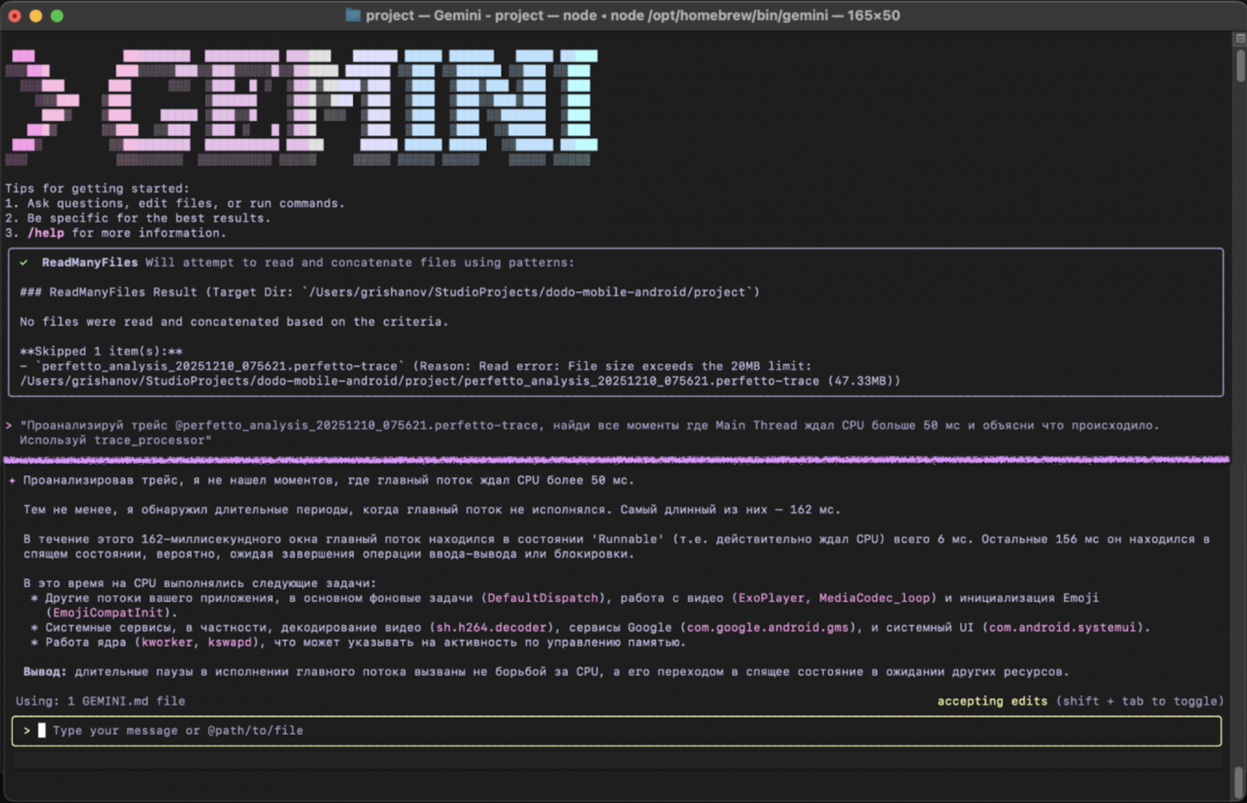
Task: Click the small icon above the scrollbar
Action: pyautogui.click(x=1240, y=38)
